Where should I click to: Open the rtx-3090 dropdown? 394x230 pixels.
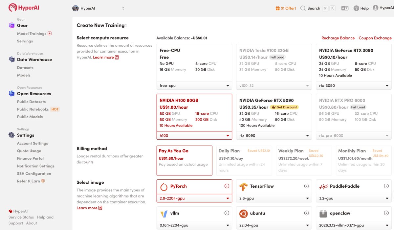click(x=354, y=86)
